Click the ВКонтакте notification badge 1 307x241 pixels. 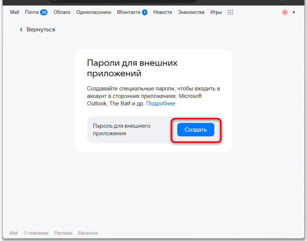pyautogui.click(x=144, y=12)
